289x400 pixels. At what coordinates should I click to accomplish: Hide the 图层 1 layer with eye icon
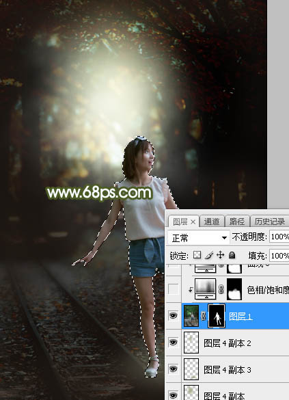[x=173, y=316]
